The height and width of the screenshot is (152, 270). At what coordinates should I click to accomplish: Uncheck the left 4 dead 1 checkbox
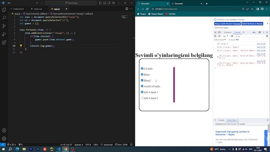[x=142, y=92]
